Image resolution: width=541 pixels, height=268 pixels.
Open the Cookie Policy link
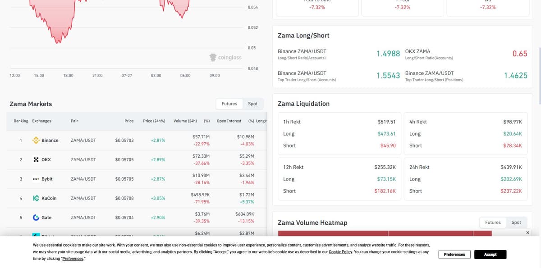pyautogui.click(x=340, y=252)
